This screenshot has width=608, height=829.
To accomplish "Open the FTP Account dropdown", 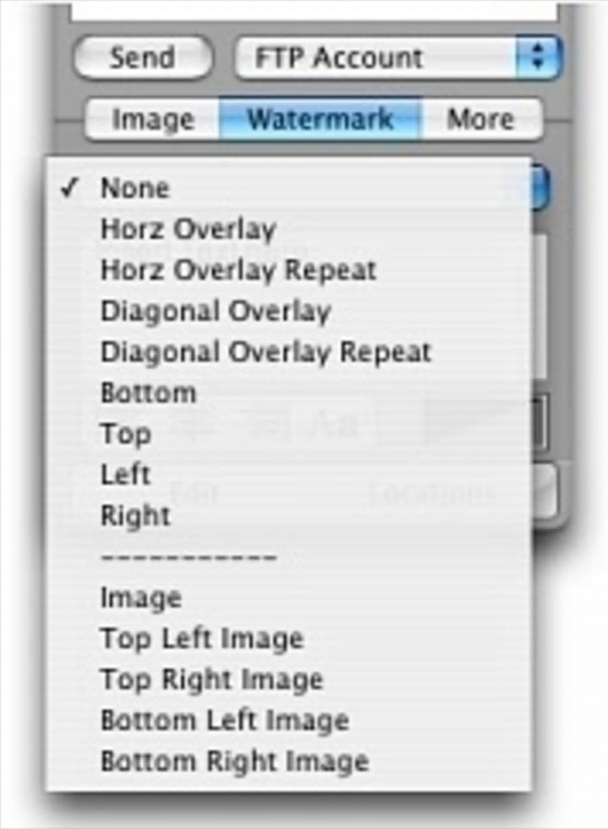I will click(397, 58).
